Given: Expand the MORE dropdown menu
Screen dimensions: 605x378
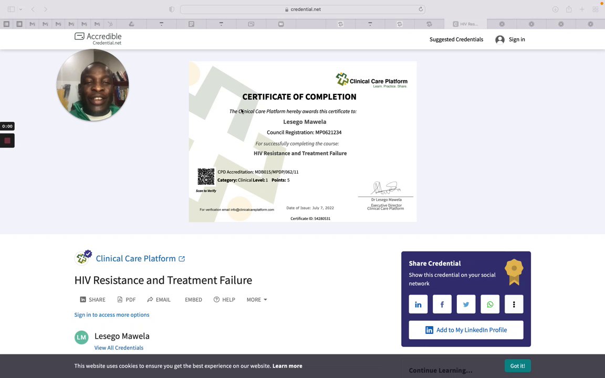Looking at the screenshot, I should point(257,300).
